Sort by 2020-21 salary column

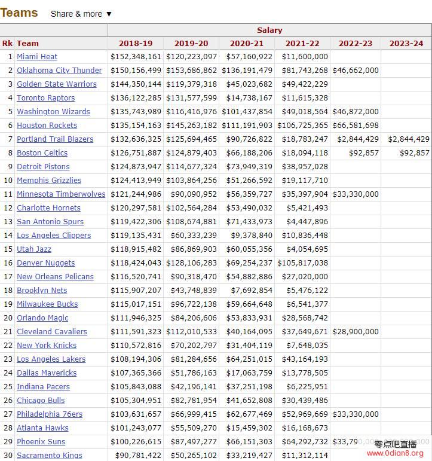coord(247,44)
